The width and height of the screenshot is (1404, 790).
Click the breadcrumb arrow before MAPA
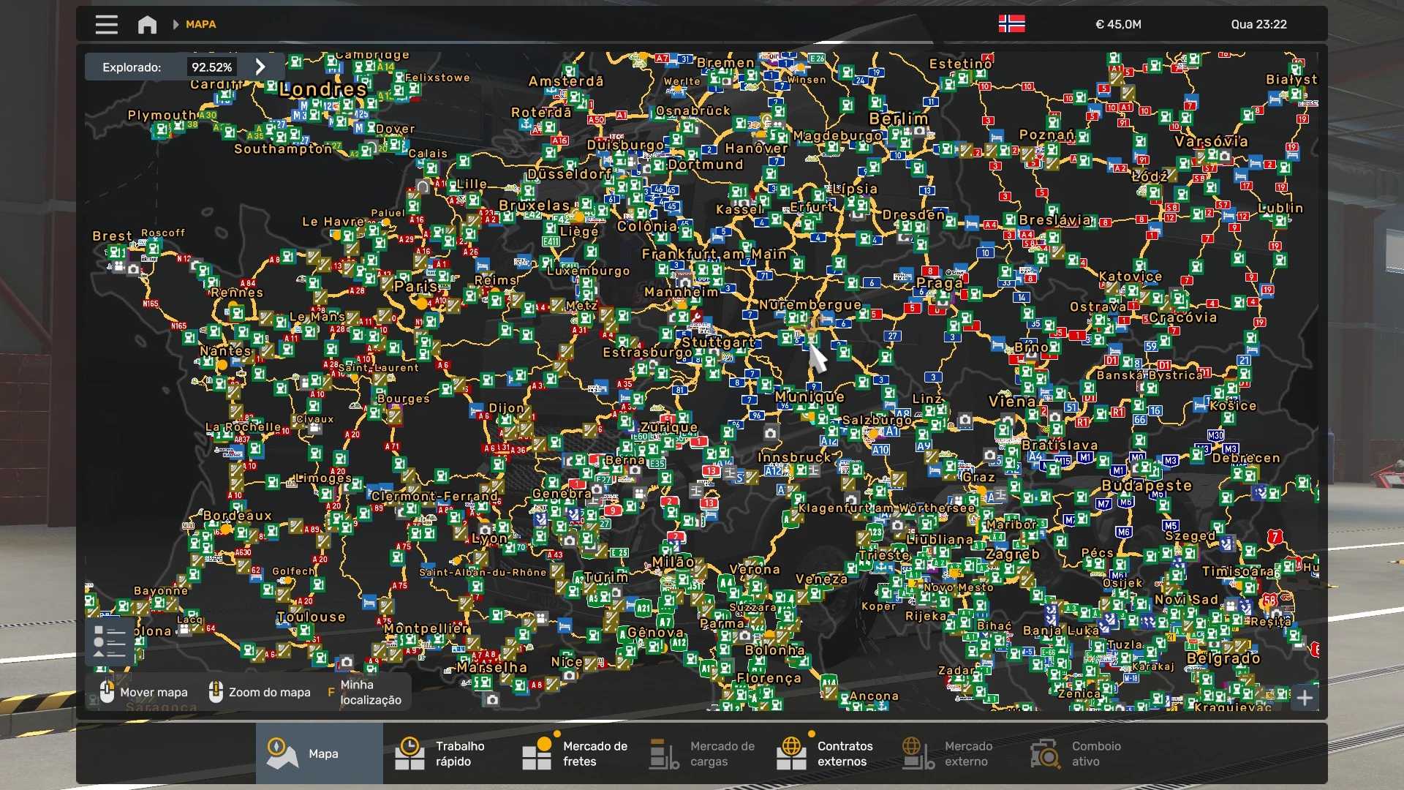click(x=175, y=24)
